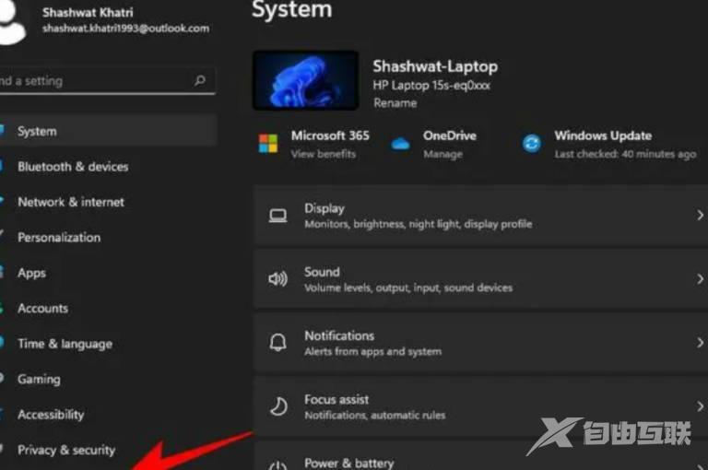Rename the Shashwat-Laptop device
This screenshot has width=708, height=470.
pyautogui.click(x=395, y=103)
